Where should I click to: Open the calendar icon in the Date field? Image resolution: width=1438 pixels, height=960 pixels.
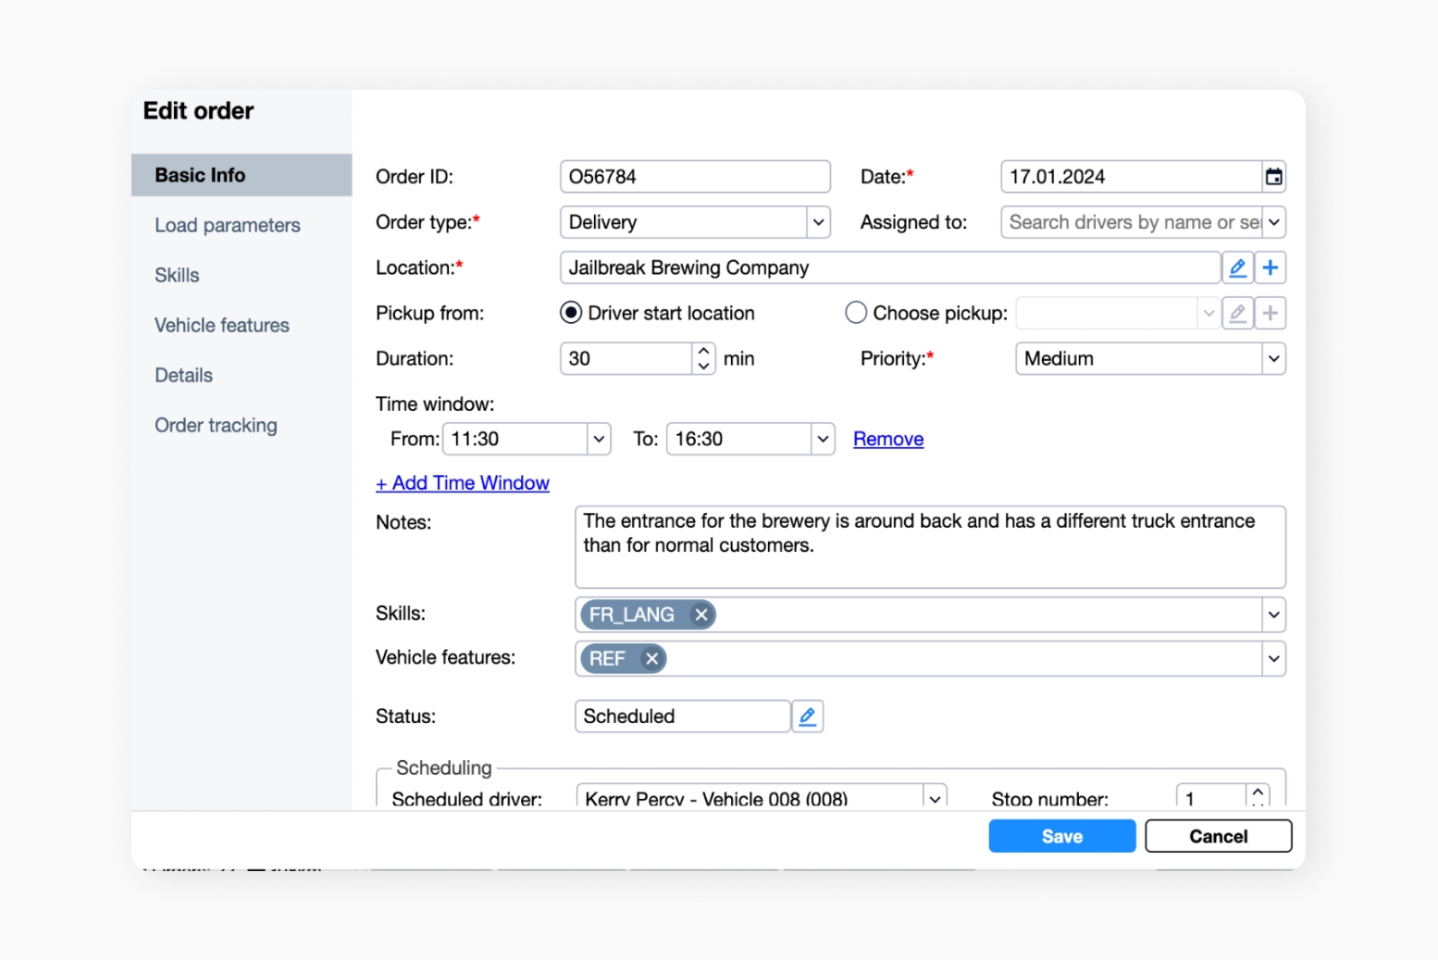pos(1274,176)
